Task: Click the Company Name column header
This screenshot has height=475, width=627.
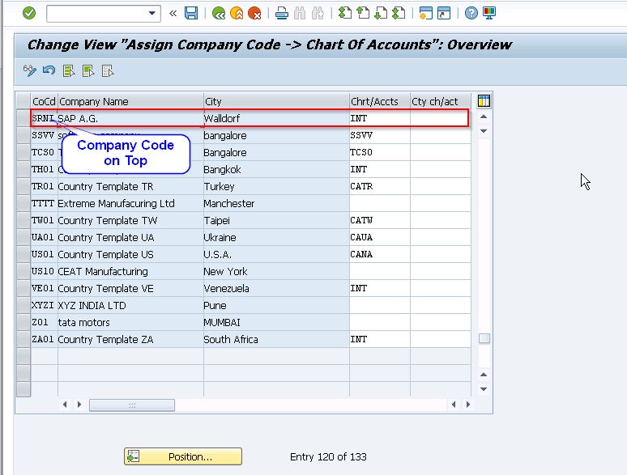Action: (x=130, y=101)
